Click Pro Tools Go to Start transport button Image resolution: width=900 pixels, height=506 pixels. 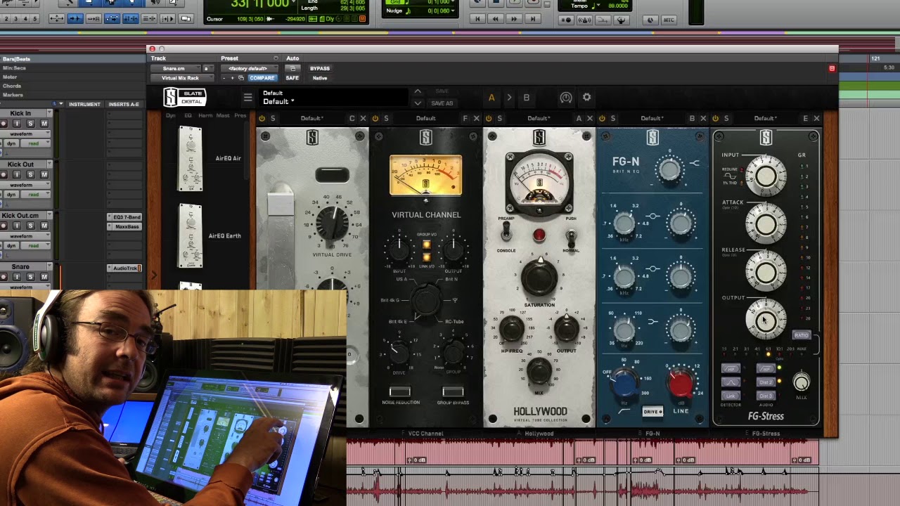tap(478, 19)
